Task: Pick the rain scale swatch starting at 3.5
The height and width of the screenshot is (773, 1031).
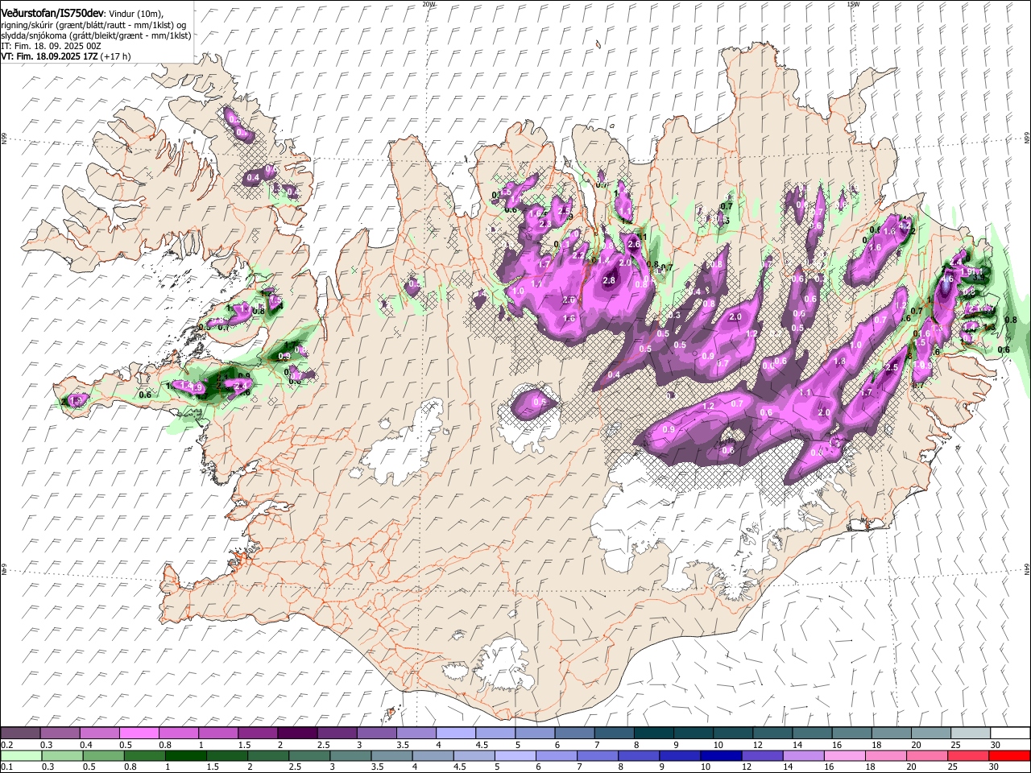Action: [391, 755]
